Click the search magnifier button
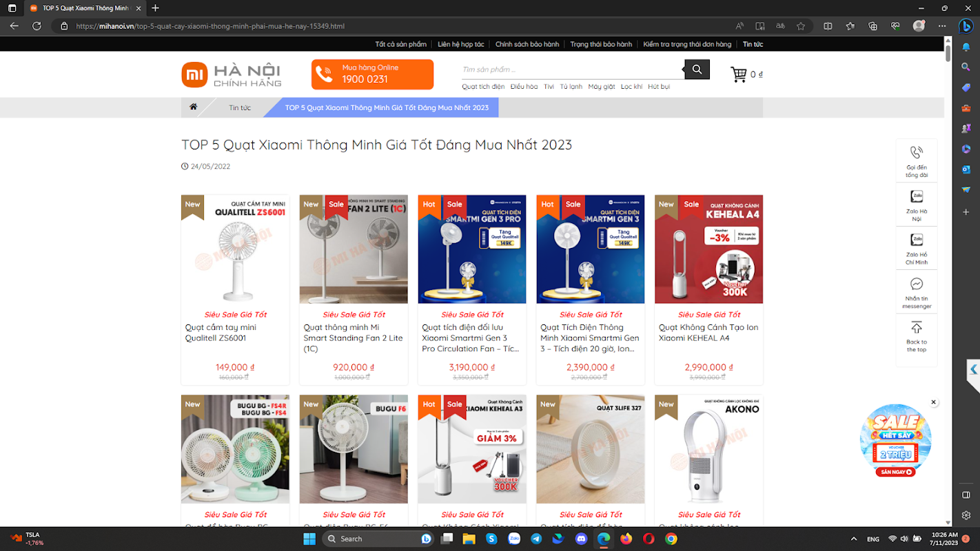Image resolution: width=980 pixels, height=551 pixels. tap(697, 70)
